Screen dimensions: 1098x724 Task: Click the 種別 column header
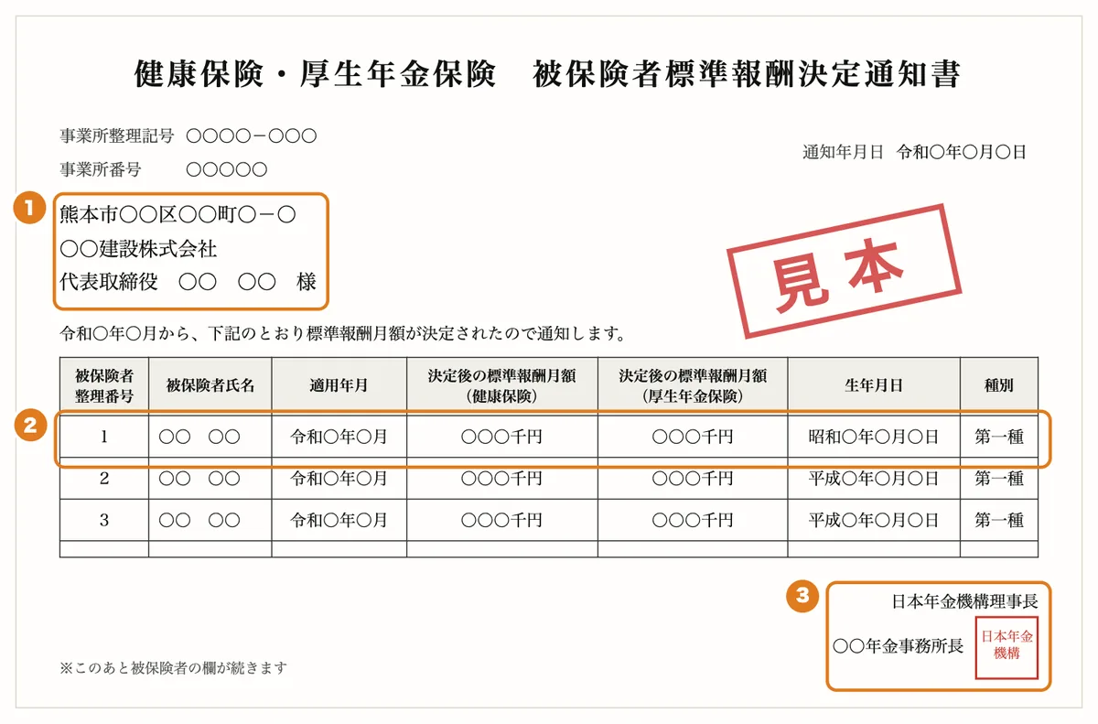click(999, 385)
